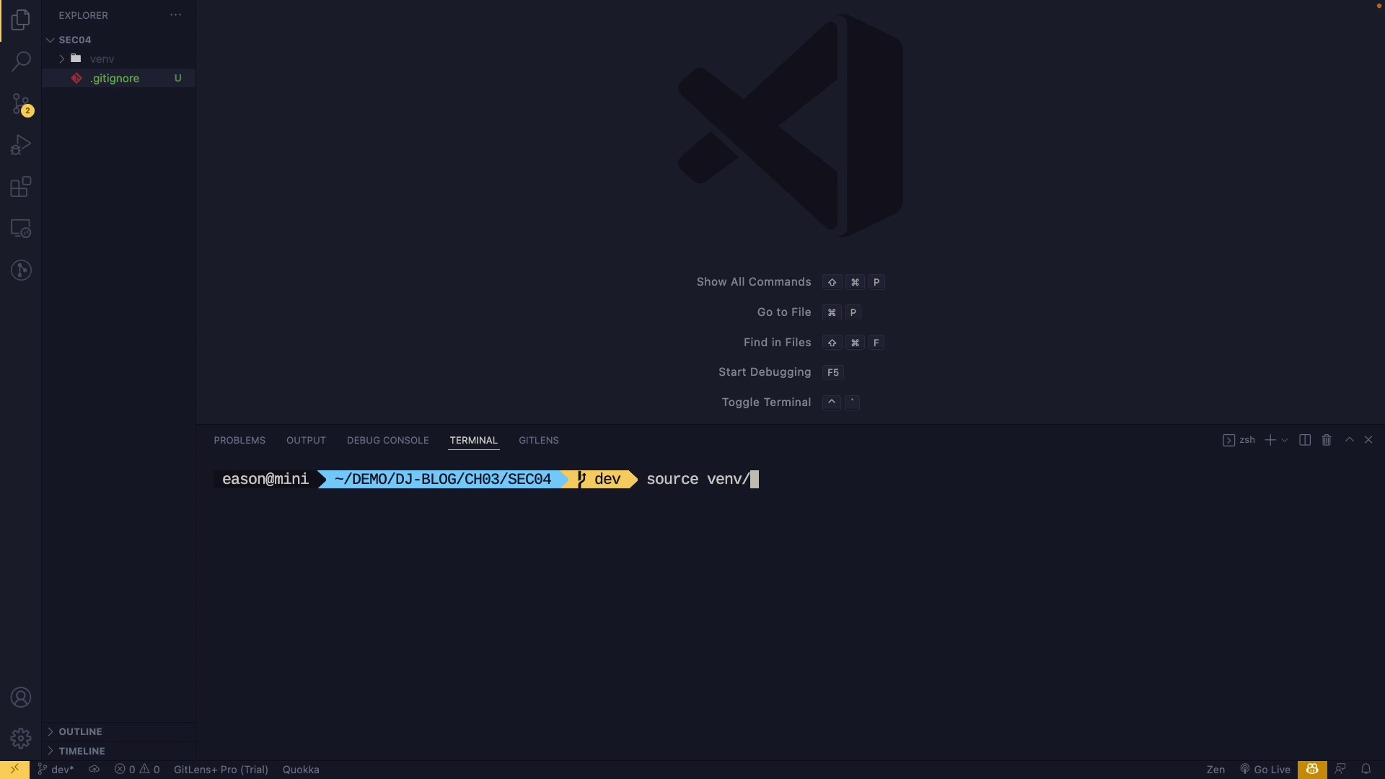Click GitLens+ Pro (Trial) status item
The height and width of the screenshot is (779, 1385).
(221, 770)
